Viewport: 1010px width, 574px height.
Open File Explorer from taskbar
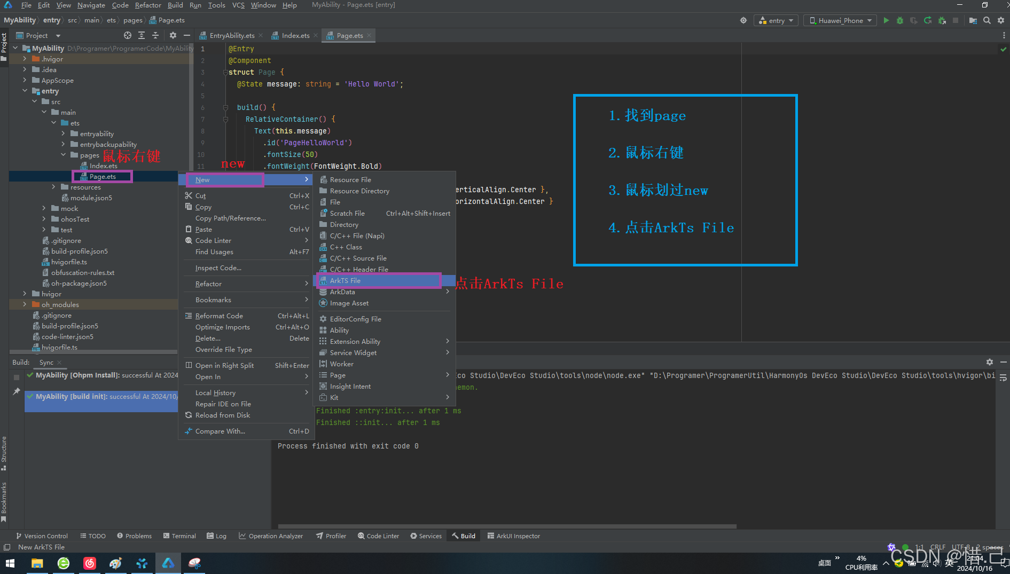(x=37, y=563)
